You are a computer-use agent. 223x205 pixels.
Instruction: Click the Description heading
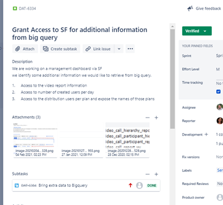[22, 61]
